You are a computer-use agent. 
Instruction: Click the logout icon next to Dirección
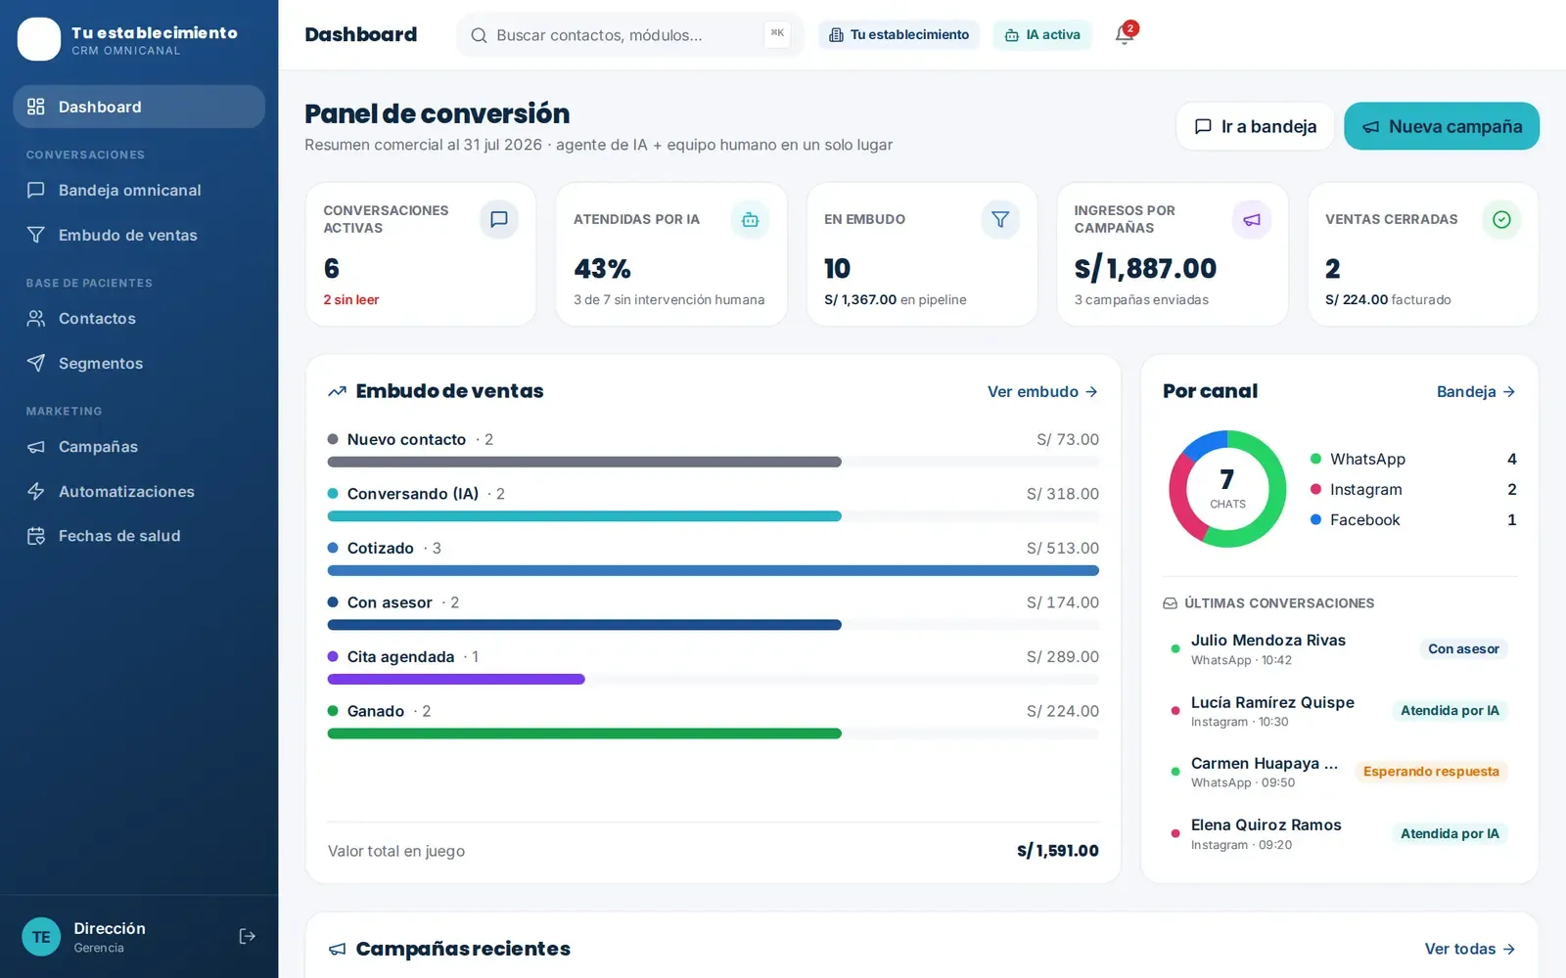pyautogui.click(x=248, y=937)
